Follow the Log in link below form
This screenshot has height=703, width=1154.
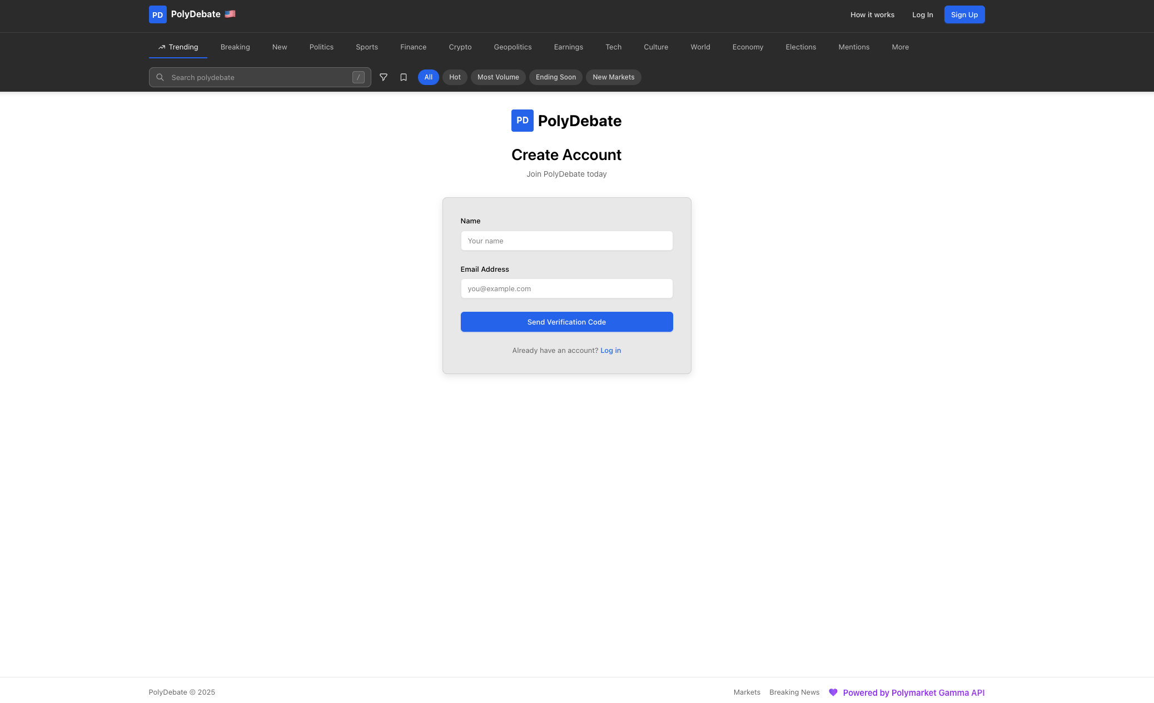610,351
